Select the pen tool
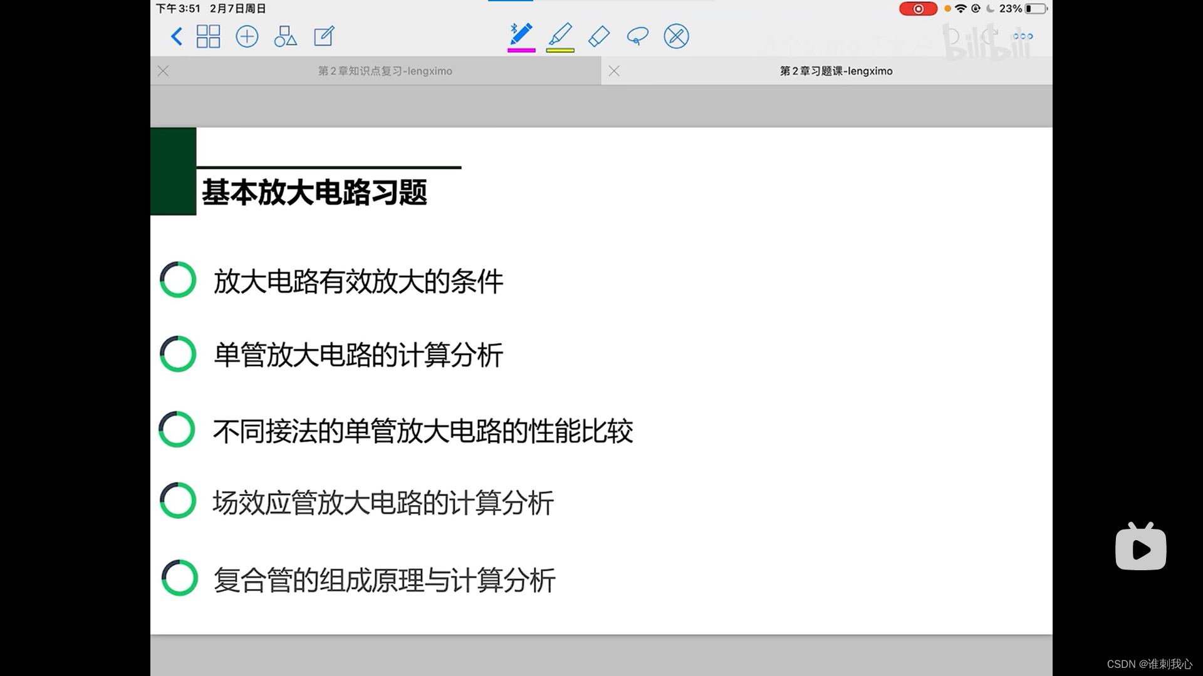The image size is (1203, 676). pos(521,34)
